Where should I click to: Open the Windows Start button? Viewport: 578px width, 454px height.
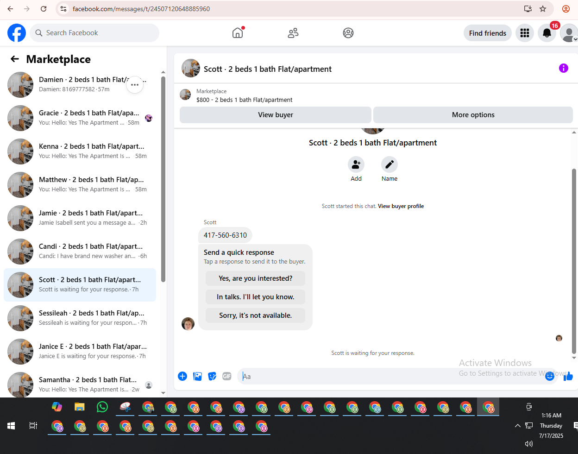pos(11,425)
